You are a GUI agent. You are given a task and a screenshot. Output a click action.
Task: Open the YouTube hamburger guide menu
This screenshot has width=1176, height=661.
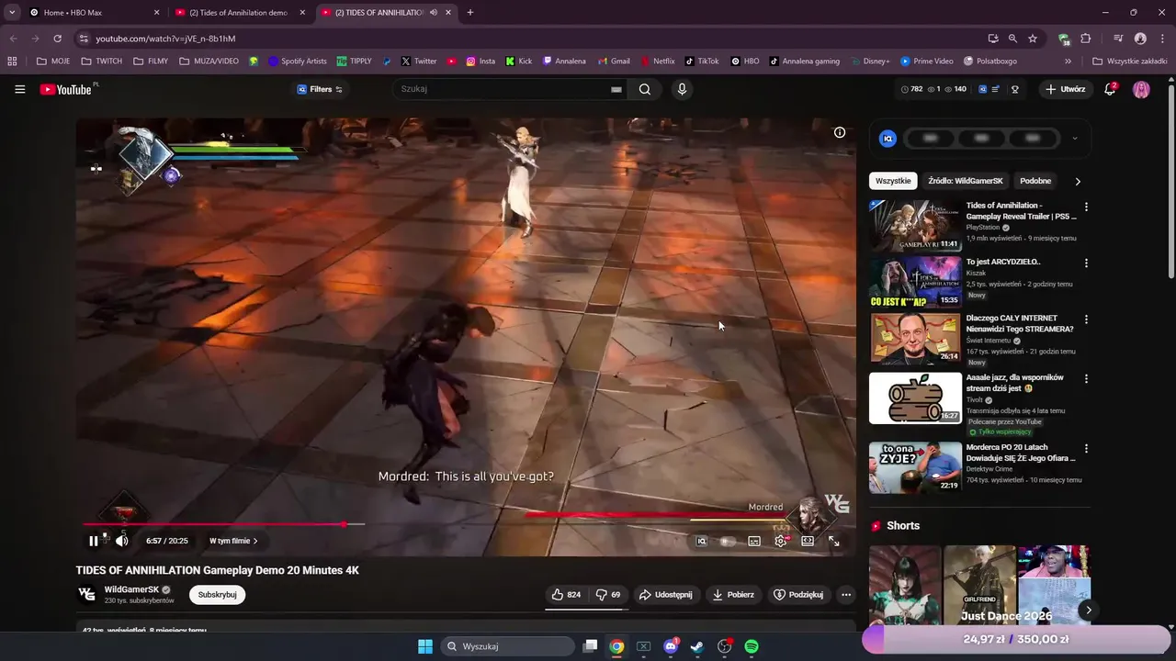[x=19, y=89]
